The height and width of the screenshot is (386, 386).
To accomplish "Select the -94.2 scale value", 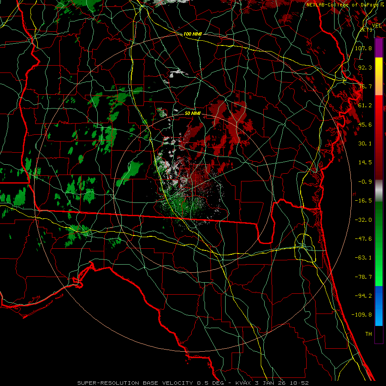I will [x=363, y=296].
